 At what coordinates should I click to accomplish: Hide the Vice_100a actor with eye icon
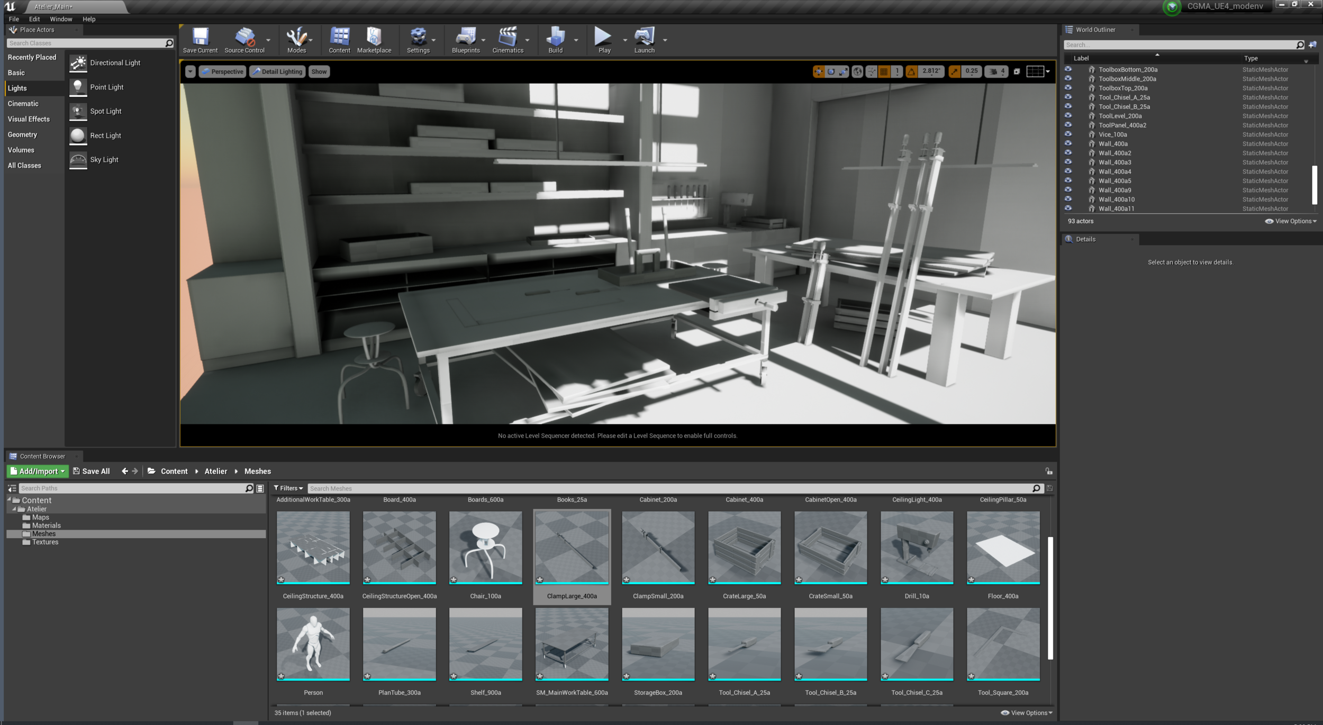coord(1068,134)
